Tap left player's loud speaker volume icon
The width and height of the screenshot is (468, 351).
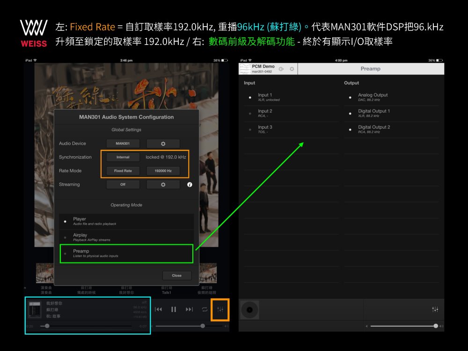click(226, 326)
